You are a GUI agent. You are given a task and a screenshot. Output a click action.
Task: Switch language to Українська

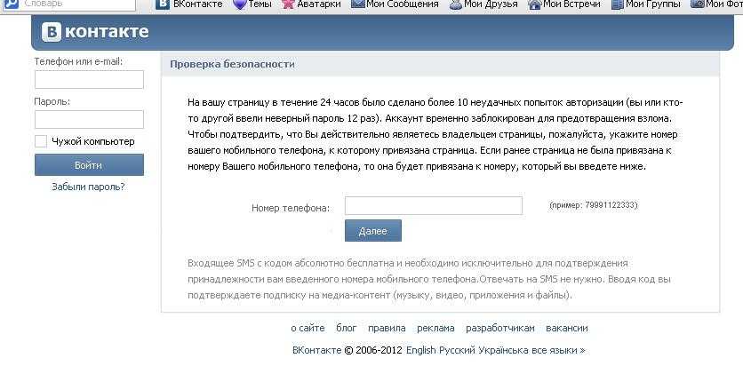click(x=503, y=350)
